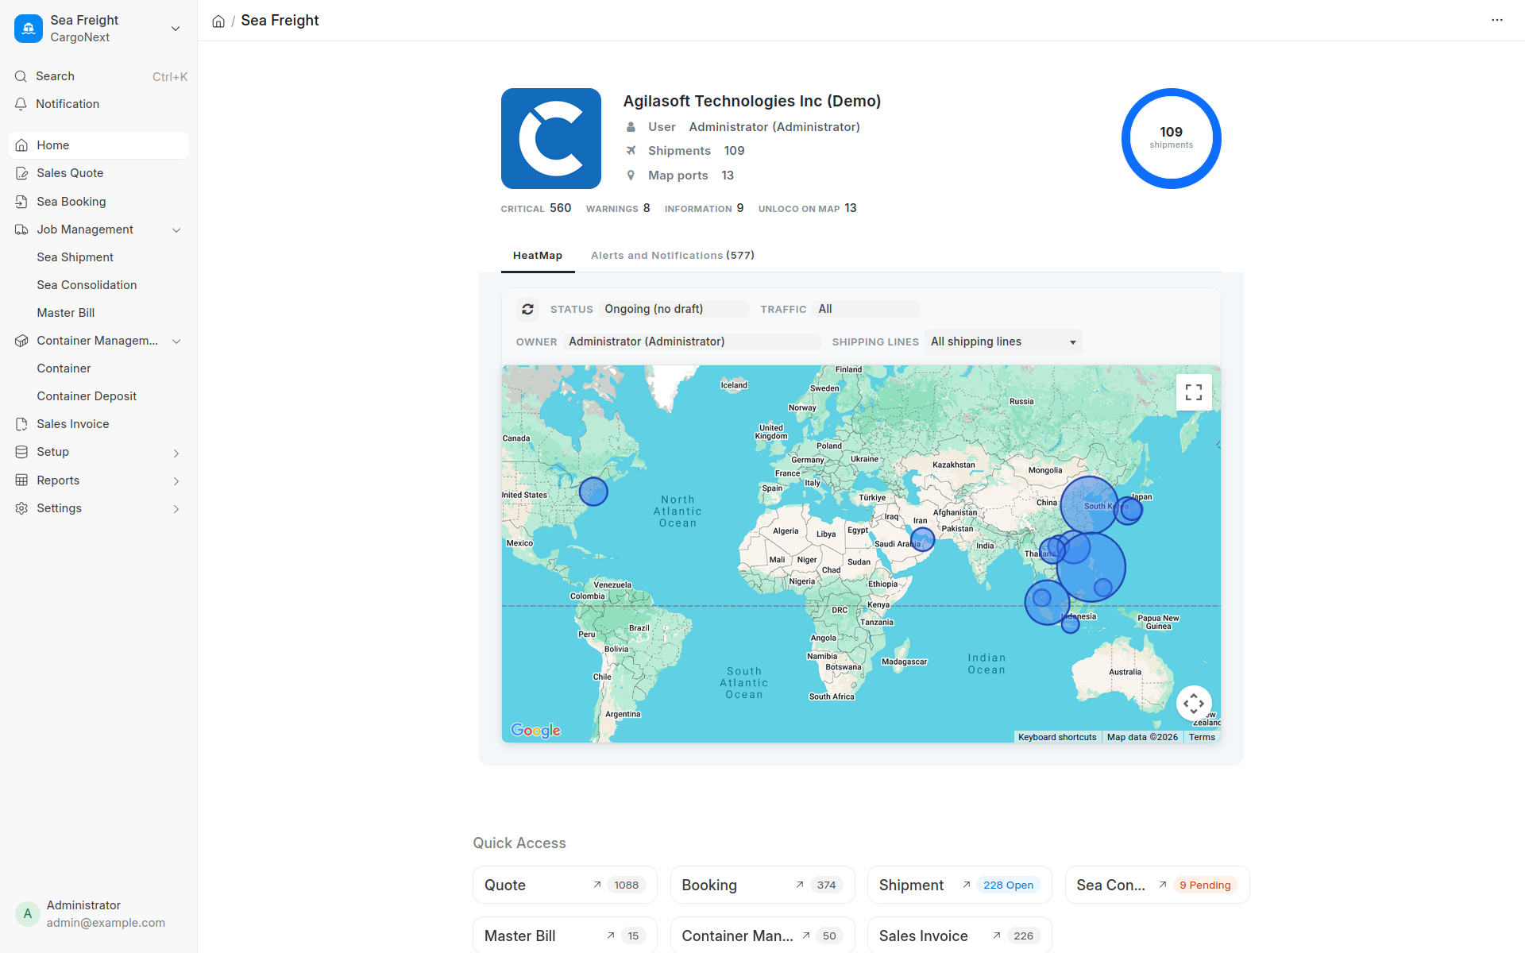Click the heat bubble near Japan

point(1129,509)
